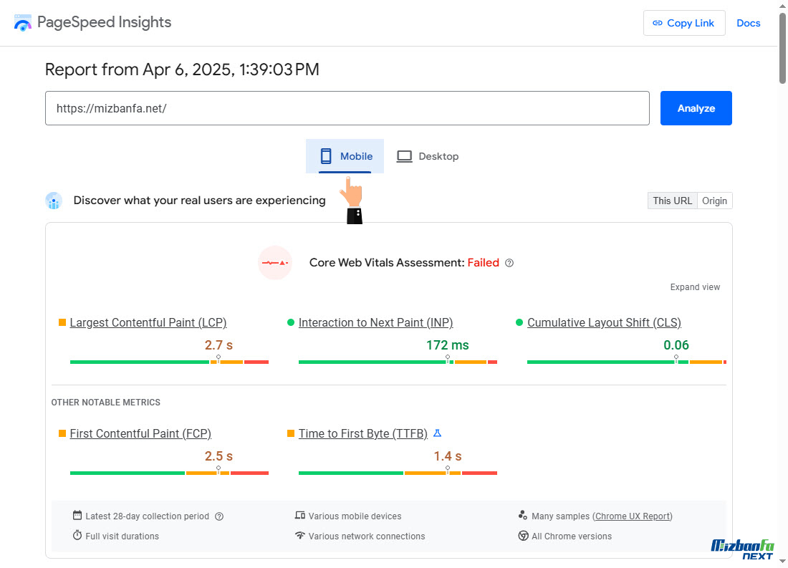This screenshot has width=788, height=568.
Task: Open Interaction to Next Paint (INP) link
Action: (376, 323)
